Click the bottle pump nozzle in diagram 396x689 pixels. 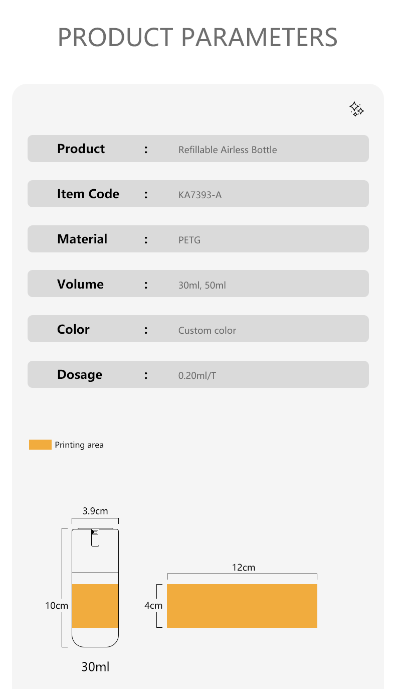click(95, 537)
